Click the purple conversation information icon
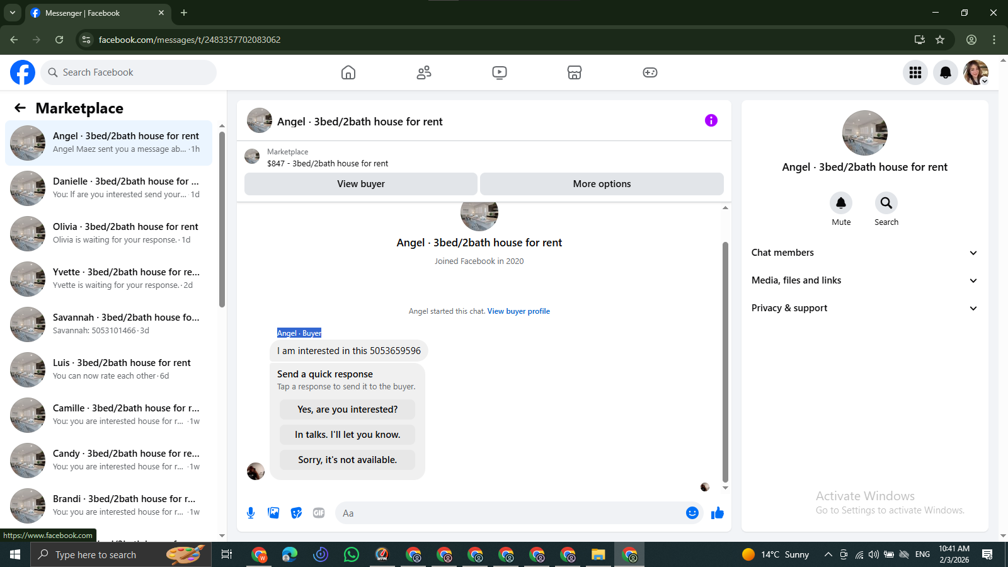Viewport: 1008px width, 567px height. pyautogui.click(x=711, y=120)
